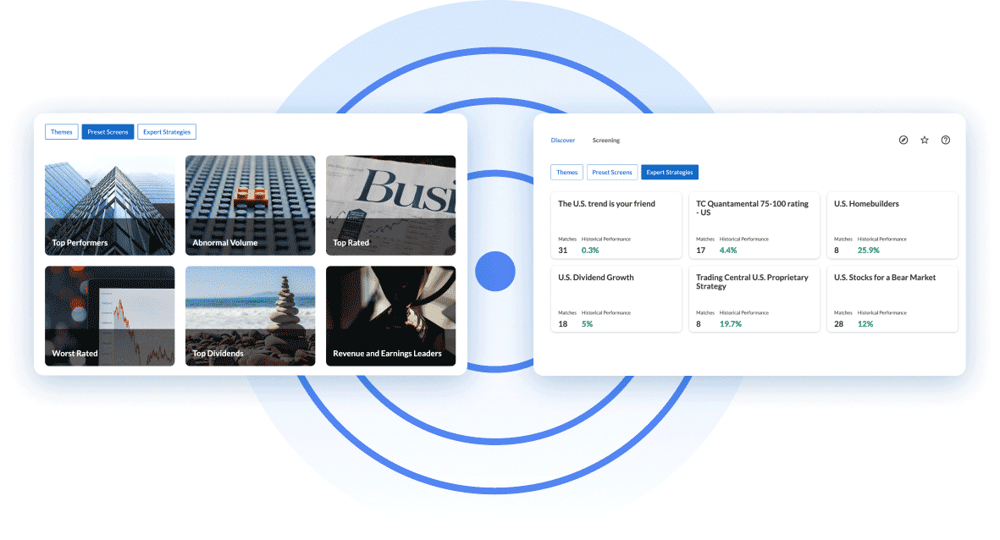Click the Themes filter in the left panel
This screenshot has height=540, width=1000.
61,131
